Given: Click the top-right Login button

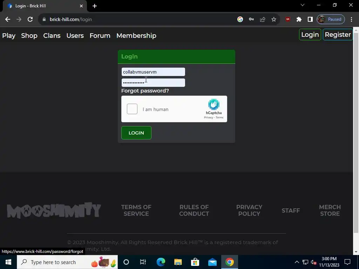Looking at the screenshot, I should click(310, 35).
